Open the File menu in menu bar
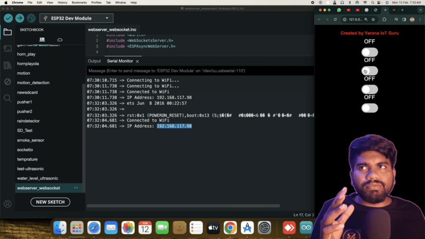The width and height of the screenshot is (425, 239). [x=30, y=2]
